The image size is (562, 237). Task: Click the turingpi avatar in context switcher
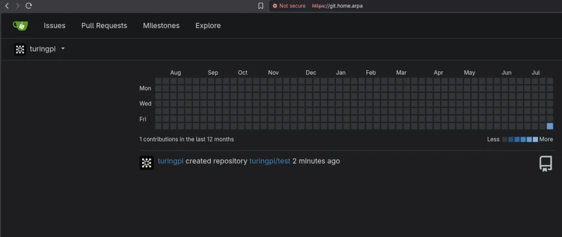point(20,49)
